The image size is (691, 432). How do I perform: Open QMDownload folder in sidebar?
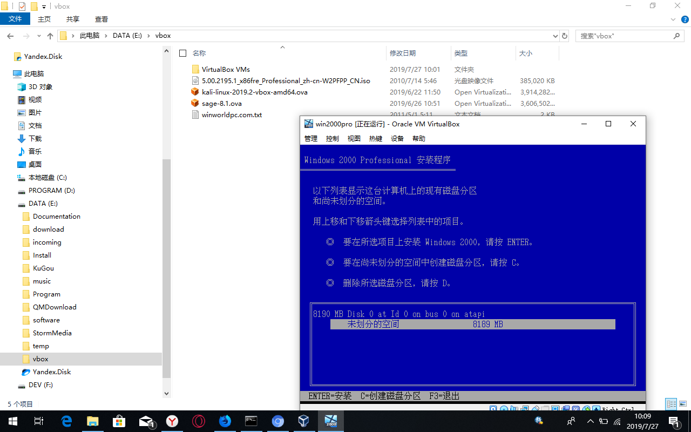pyautogui.click(x=55, y=307)
